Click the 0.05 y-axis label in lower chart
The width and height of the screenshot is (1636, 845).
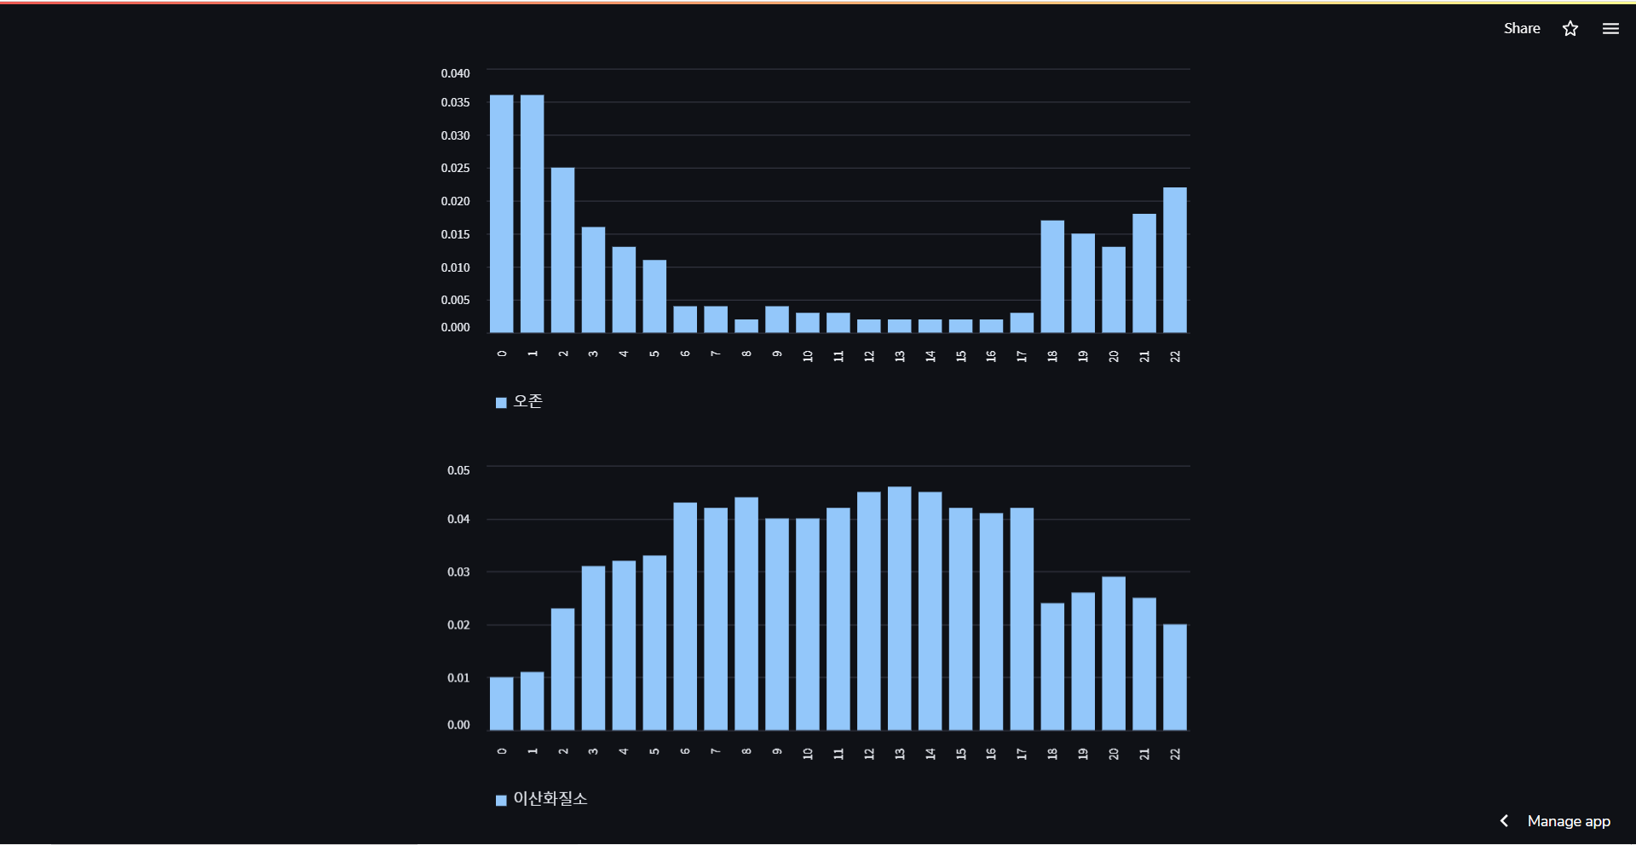(x=458, y=470)
